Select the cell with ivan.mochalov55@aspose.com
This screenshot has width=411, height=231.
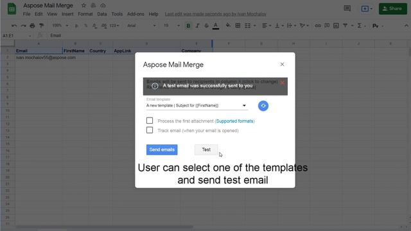click(x=39, y=57)
